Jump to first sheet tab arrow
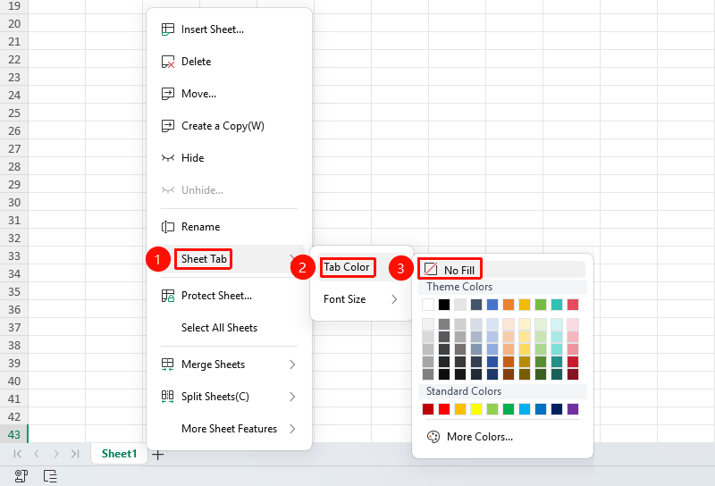715x486 pixels. coord(18,454)
